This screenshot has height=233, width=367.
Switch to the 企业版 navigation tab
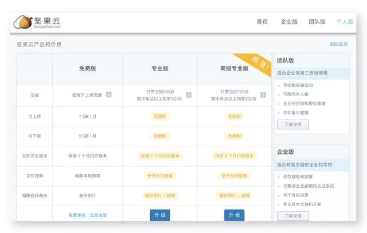coord(289,22)
